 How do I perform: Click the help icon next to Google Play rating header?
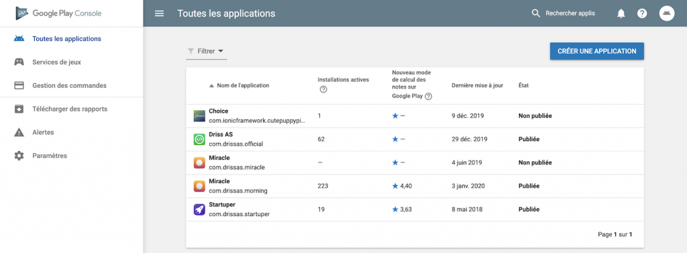[x=429, y=97]
